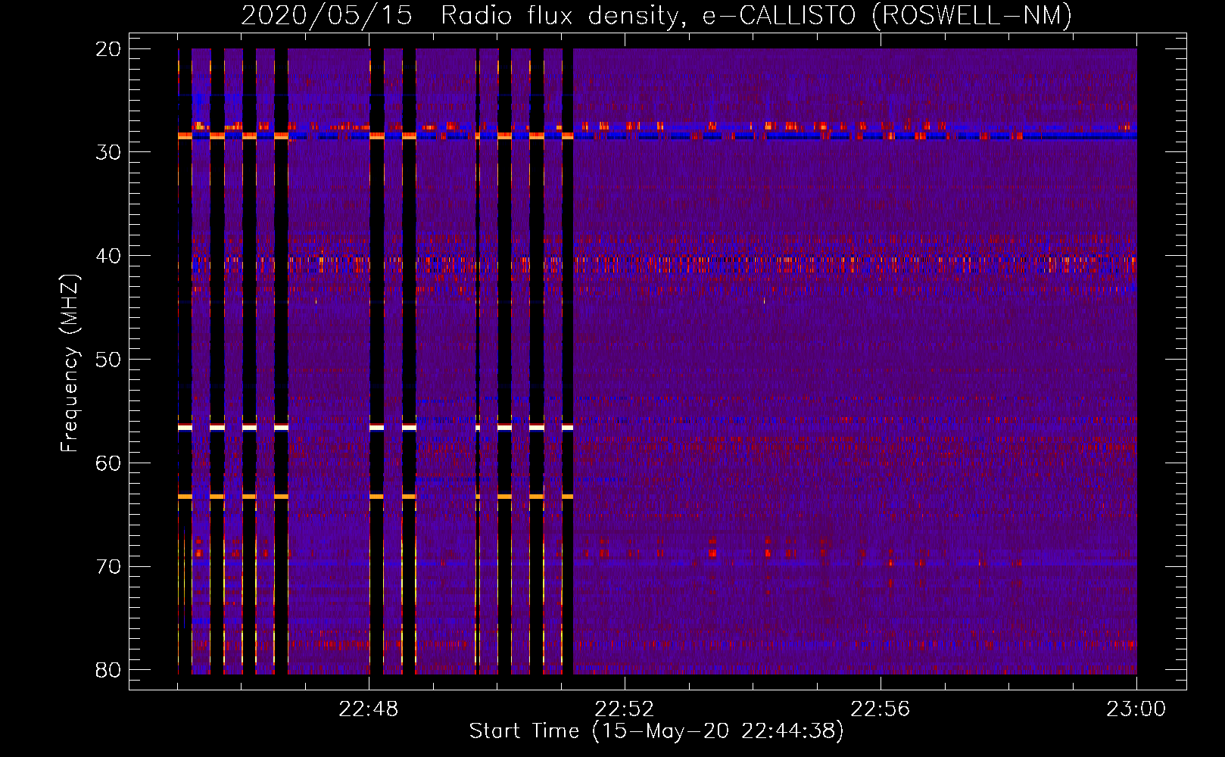This screenshot has width=1225, height=757.
Task: Click the 70 frequency tick label
Action: click(109, 567)
